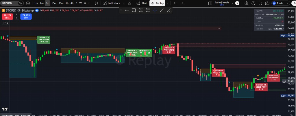Viewport: 296px width, 116px height.
Task: Click the TradingView logo on the chart
Action: (x=5, y=109)
